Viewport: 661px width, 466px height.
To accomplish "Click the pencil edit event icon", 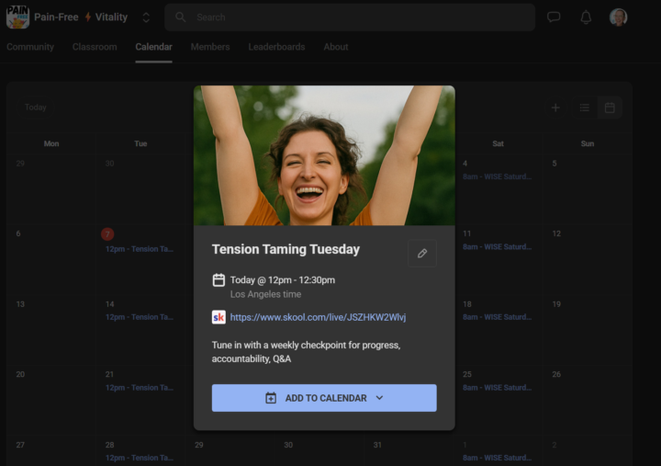I will pyautogui.click(x=422, y=254).
